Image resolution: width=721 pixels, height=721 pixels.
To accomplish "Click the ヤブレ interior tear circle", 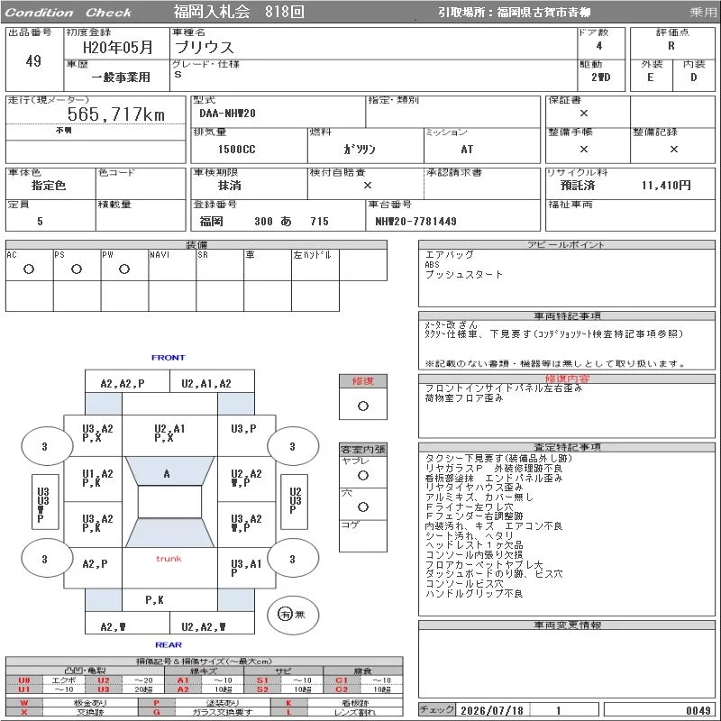I will click(x=363, y=476).
